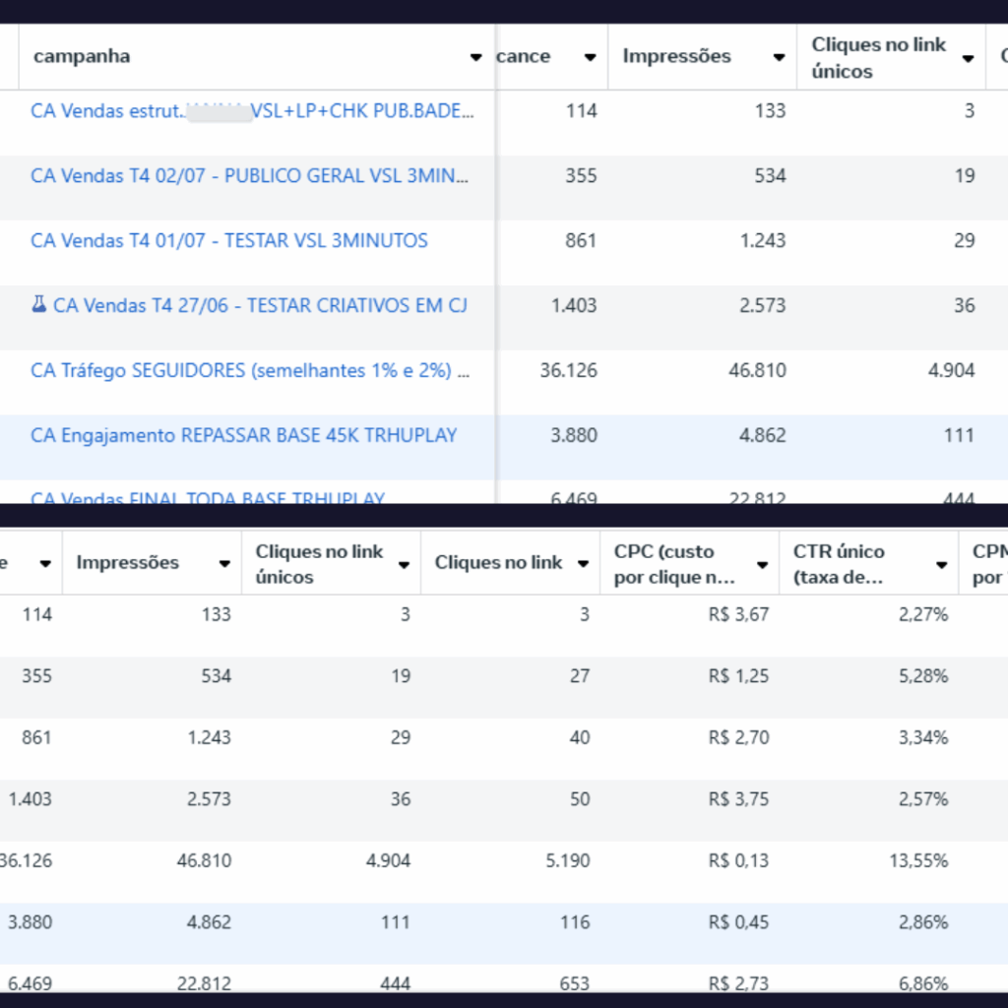
Task: Open CA Vendas FINAL TODA BASE campaign
Action: point(207,497)
